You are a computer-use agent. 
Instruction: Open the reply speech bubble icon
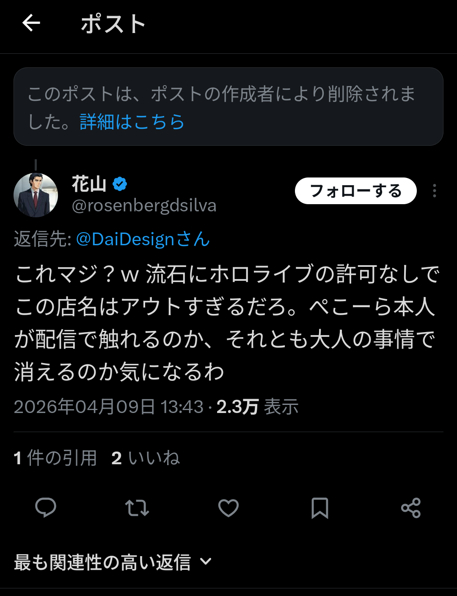(x=46, y=507)
